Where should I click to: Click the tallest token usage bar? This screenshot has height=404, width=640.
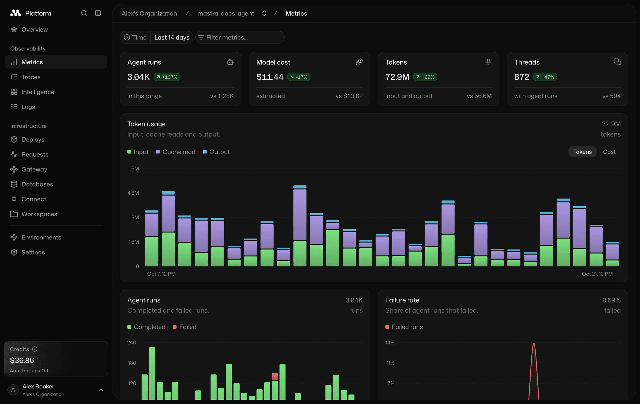click(x=300, y=226)
